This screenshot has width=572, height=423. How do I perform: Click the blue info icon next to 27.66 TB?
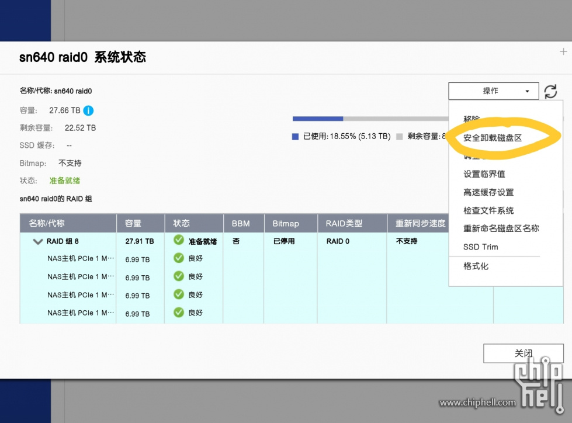click(88, 110)
